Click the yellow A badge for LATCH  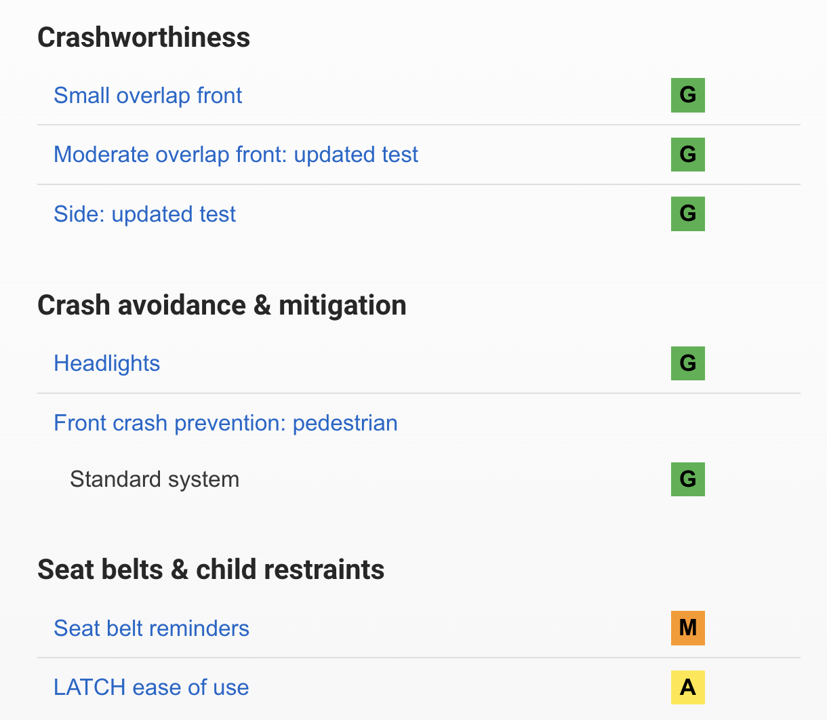coord(688,687)
